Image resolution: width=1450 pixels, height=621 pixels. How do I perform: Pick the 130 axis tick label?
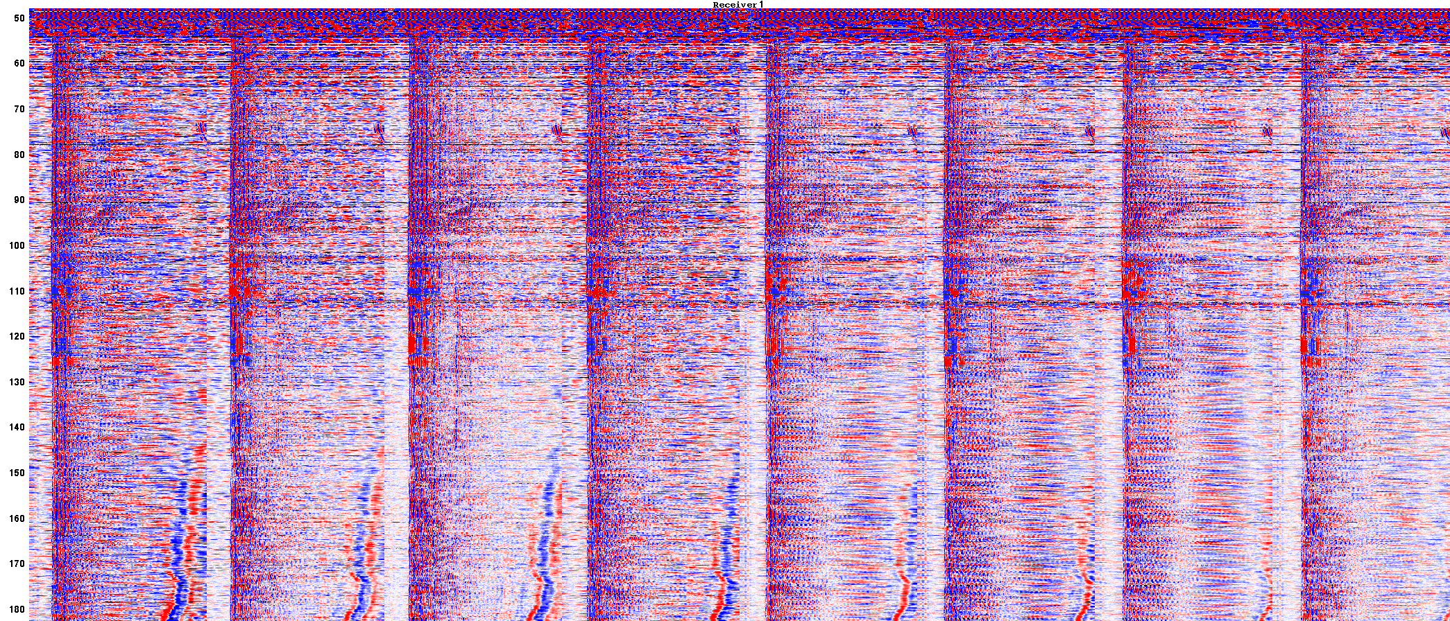coord(16,383)
